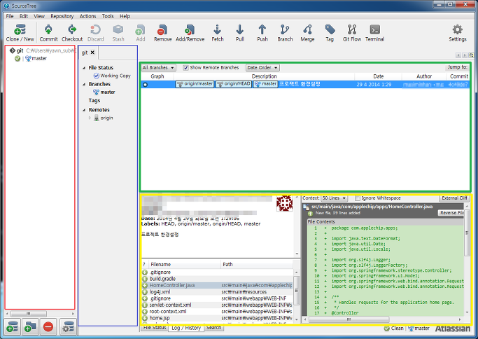Click the Push toolbar icon

[262, 33]
